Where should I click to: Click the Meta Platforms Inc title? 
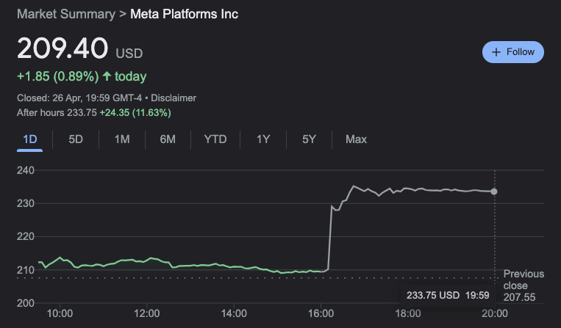184,14
